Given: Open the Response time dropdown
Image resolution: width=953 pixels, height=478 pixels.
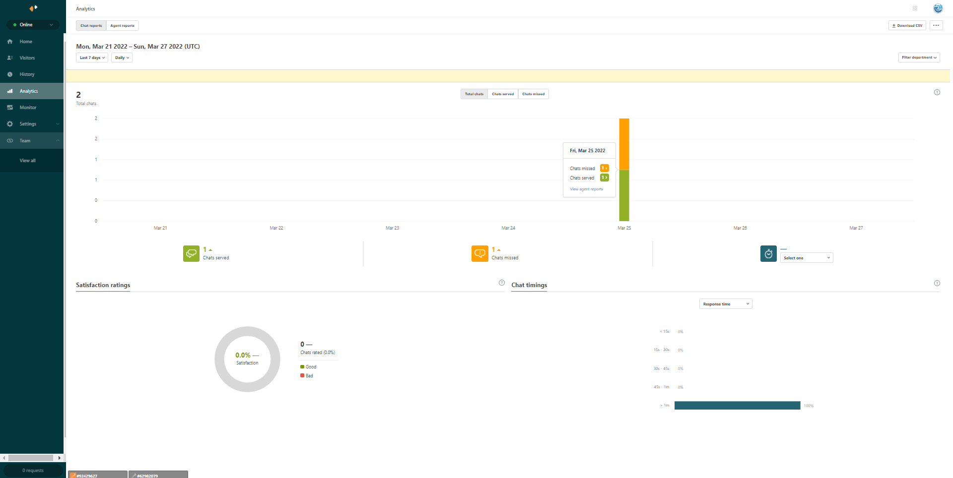Looking at the screenshot, I should pos(726,304).
